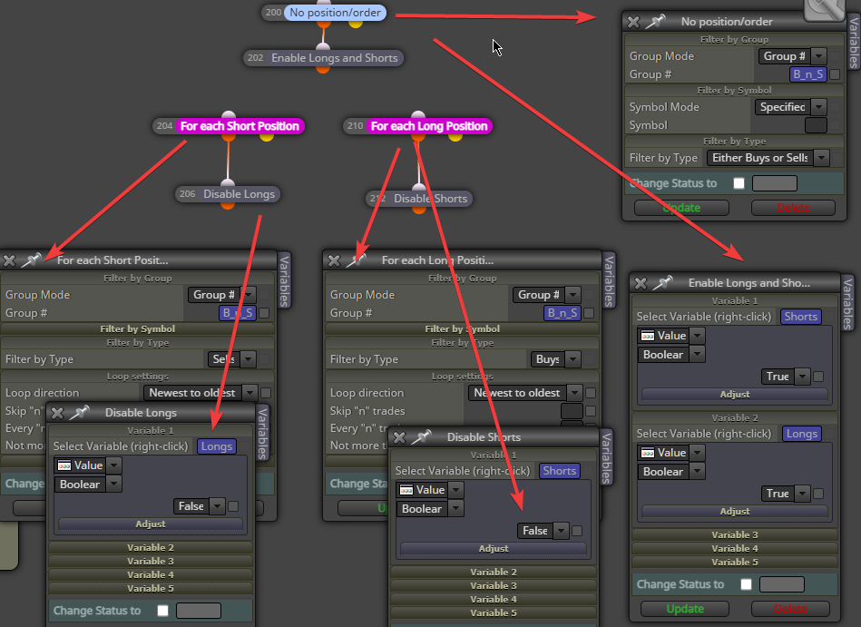861x627 pixels.
Task: Click Delete in No position/order panel
Action: pos(793,208)
